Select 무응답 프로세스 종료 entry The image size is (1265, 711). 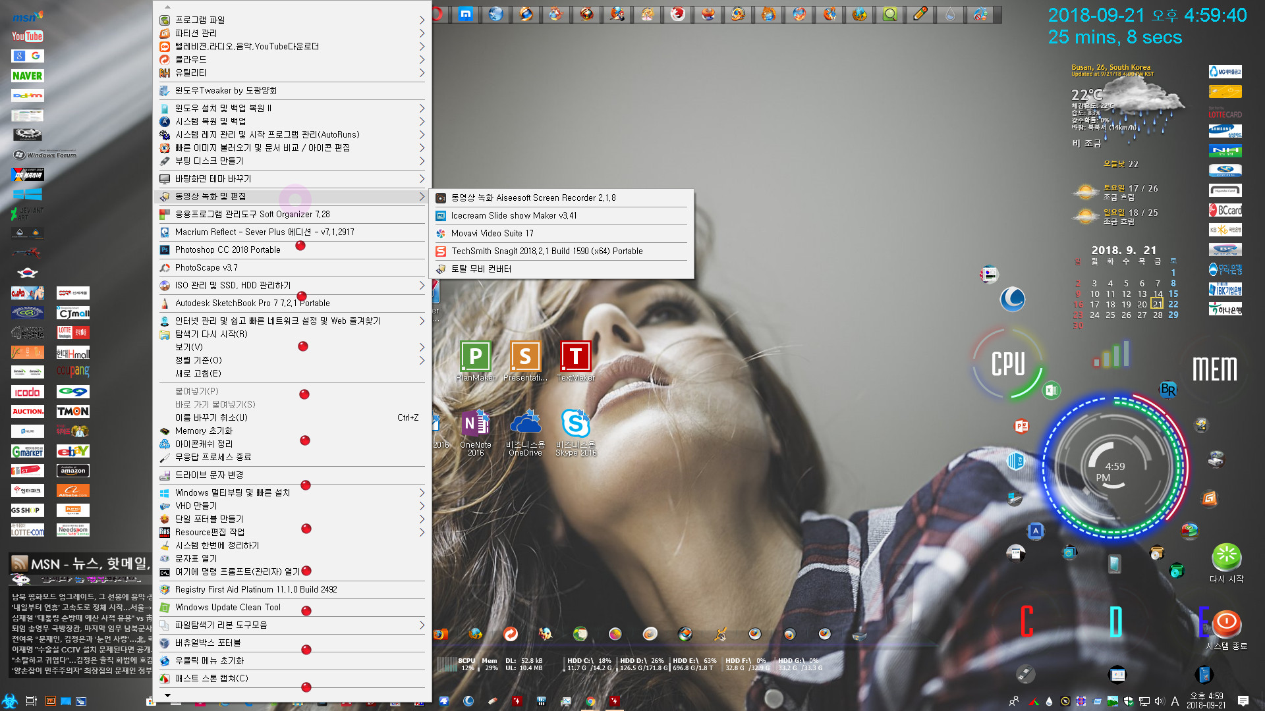(x=292, y=457)
